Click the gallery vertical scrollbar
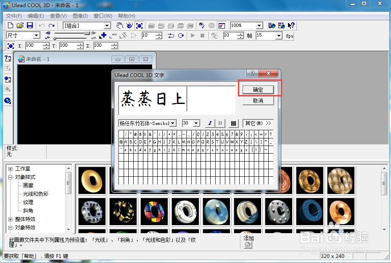 (x=384, y=199)
